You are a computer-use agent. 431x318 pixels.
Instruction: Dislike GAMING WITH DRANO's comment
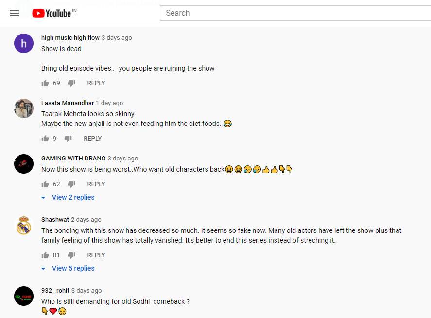point(71,184)
